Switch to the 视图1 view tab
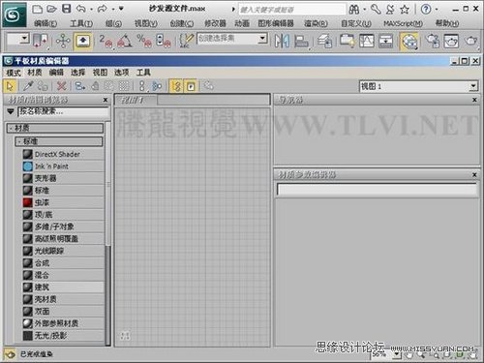Viewport: 484px width, 363px height. click(x=136, y=100)
